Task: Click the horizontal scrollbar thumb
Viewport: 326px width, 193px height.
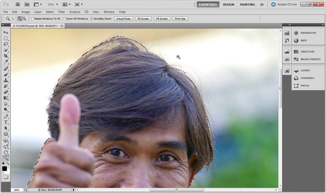Action: (x=177, y=190)
